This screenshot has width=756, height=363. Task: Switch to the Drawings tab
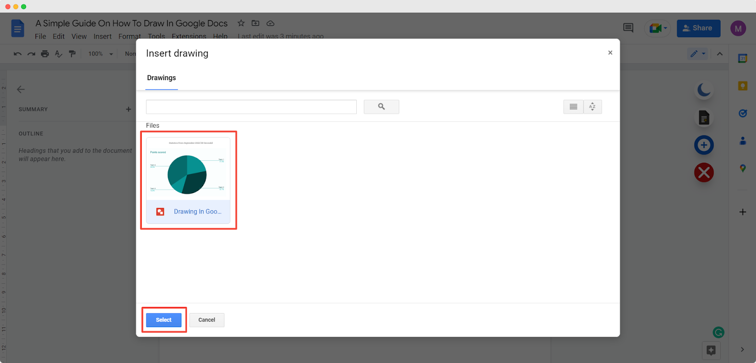pos(162,78)
